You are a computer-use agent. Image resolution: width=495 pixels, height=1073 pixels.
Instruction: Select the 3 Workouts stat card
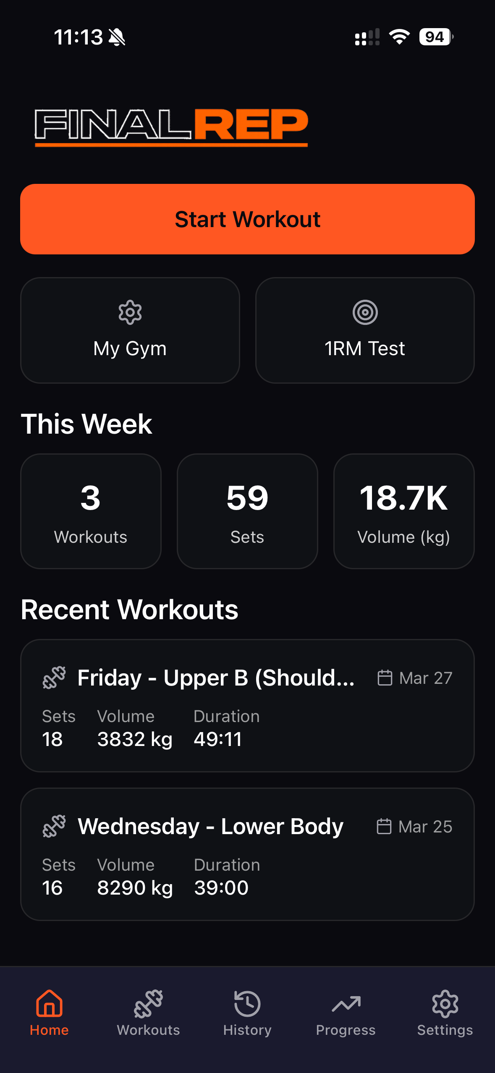point(91,511)
